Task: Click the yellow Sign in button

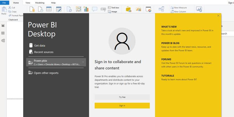Action: point(122,105)
